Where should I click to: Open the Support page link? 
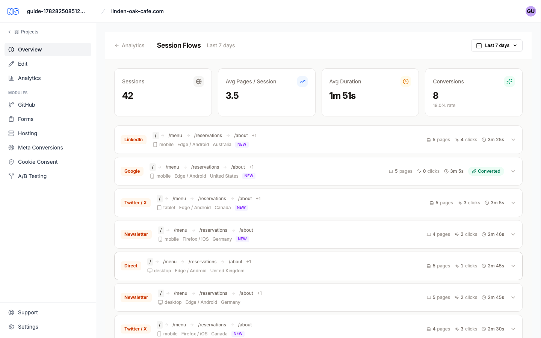pyautogui.click(x=48, y=312)
